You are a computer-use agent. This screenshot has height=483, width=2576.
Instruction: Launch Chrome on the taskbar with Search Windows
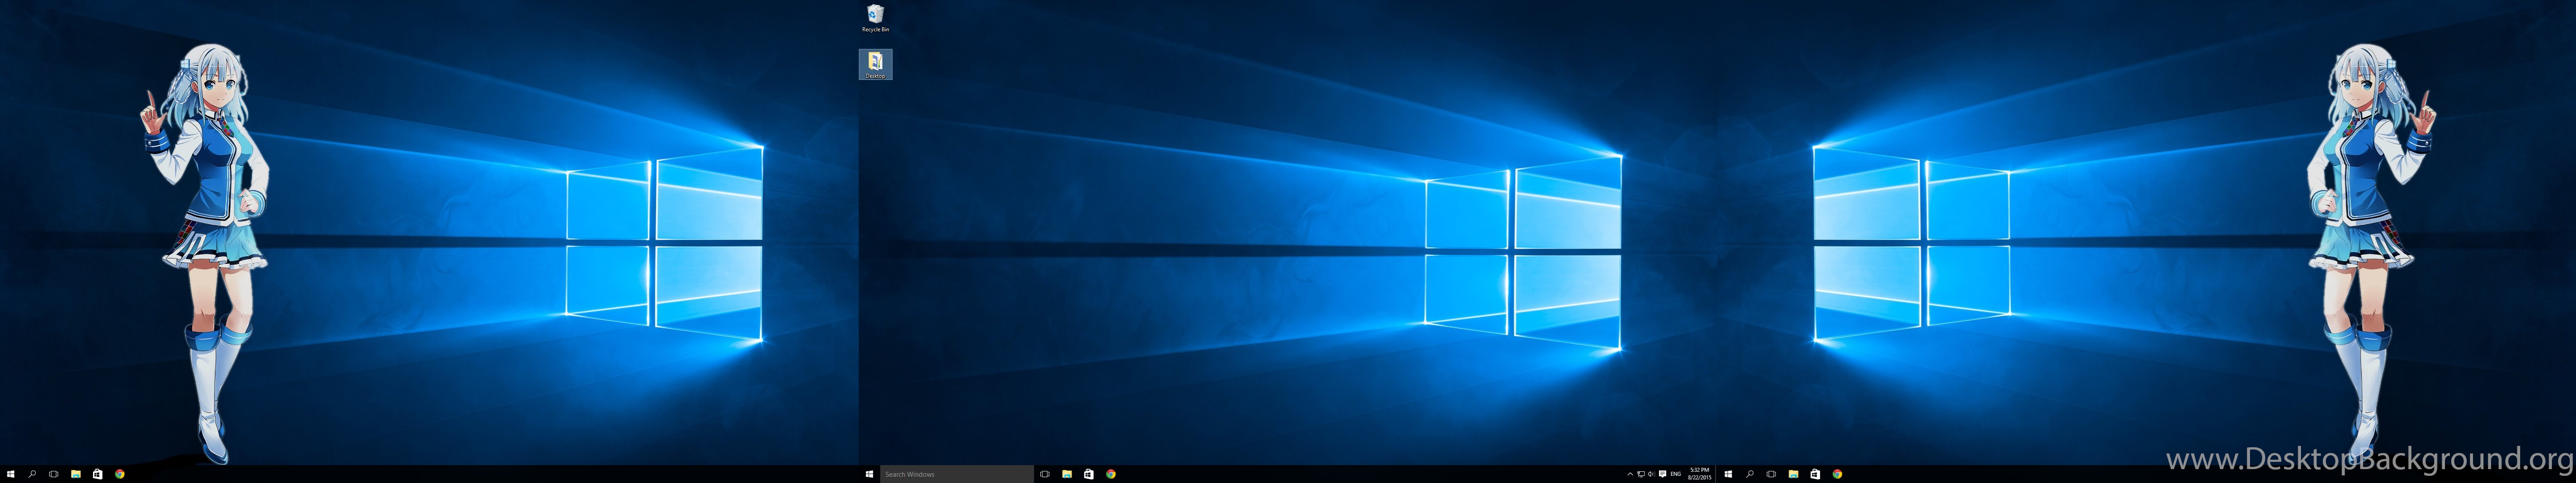[x=1111, y=474]
